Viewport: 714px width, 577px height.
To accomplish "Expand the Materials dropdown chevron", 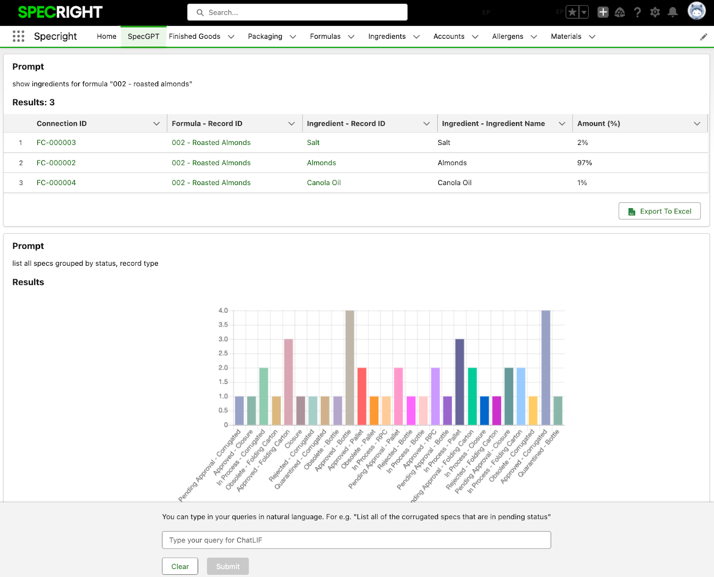I will (x=592, y=37).
